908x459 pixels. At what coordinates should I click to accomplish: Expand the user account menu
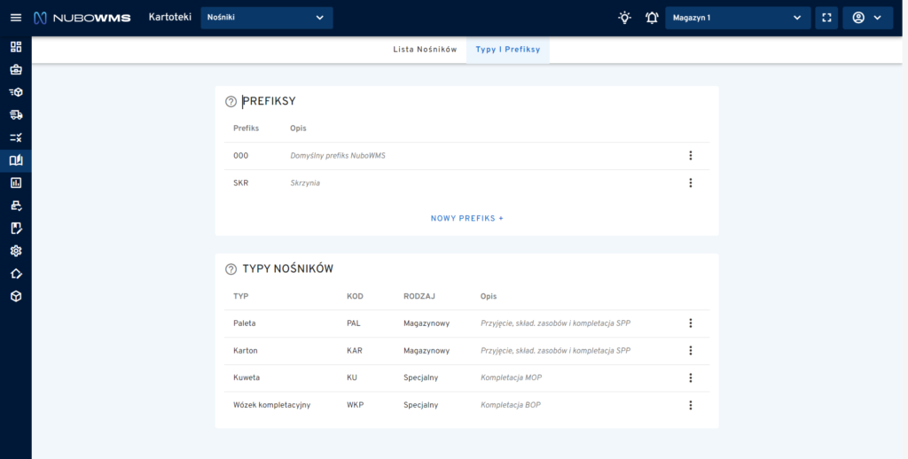(x=867, y=18)
